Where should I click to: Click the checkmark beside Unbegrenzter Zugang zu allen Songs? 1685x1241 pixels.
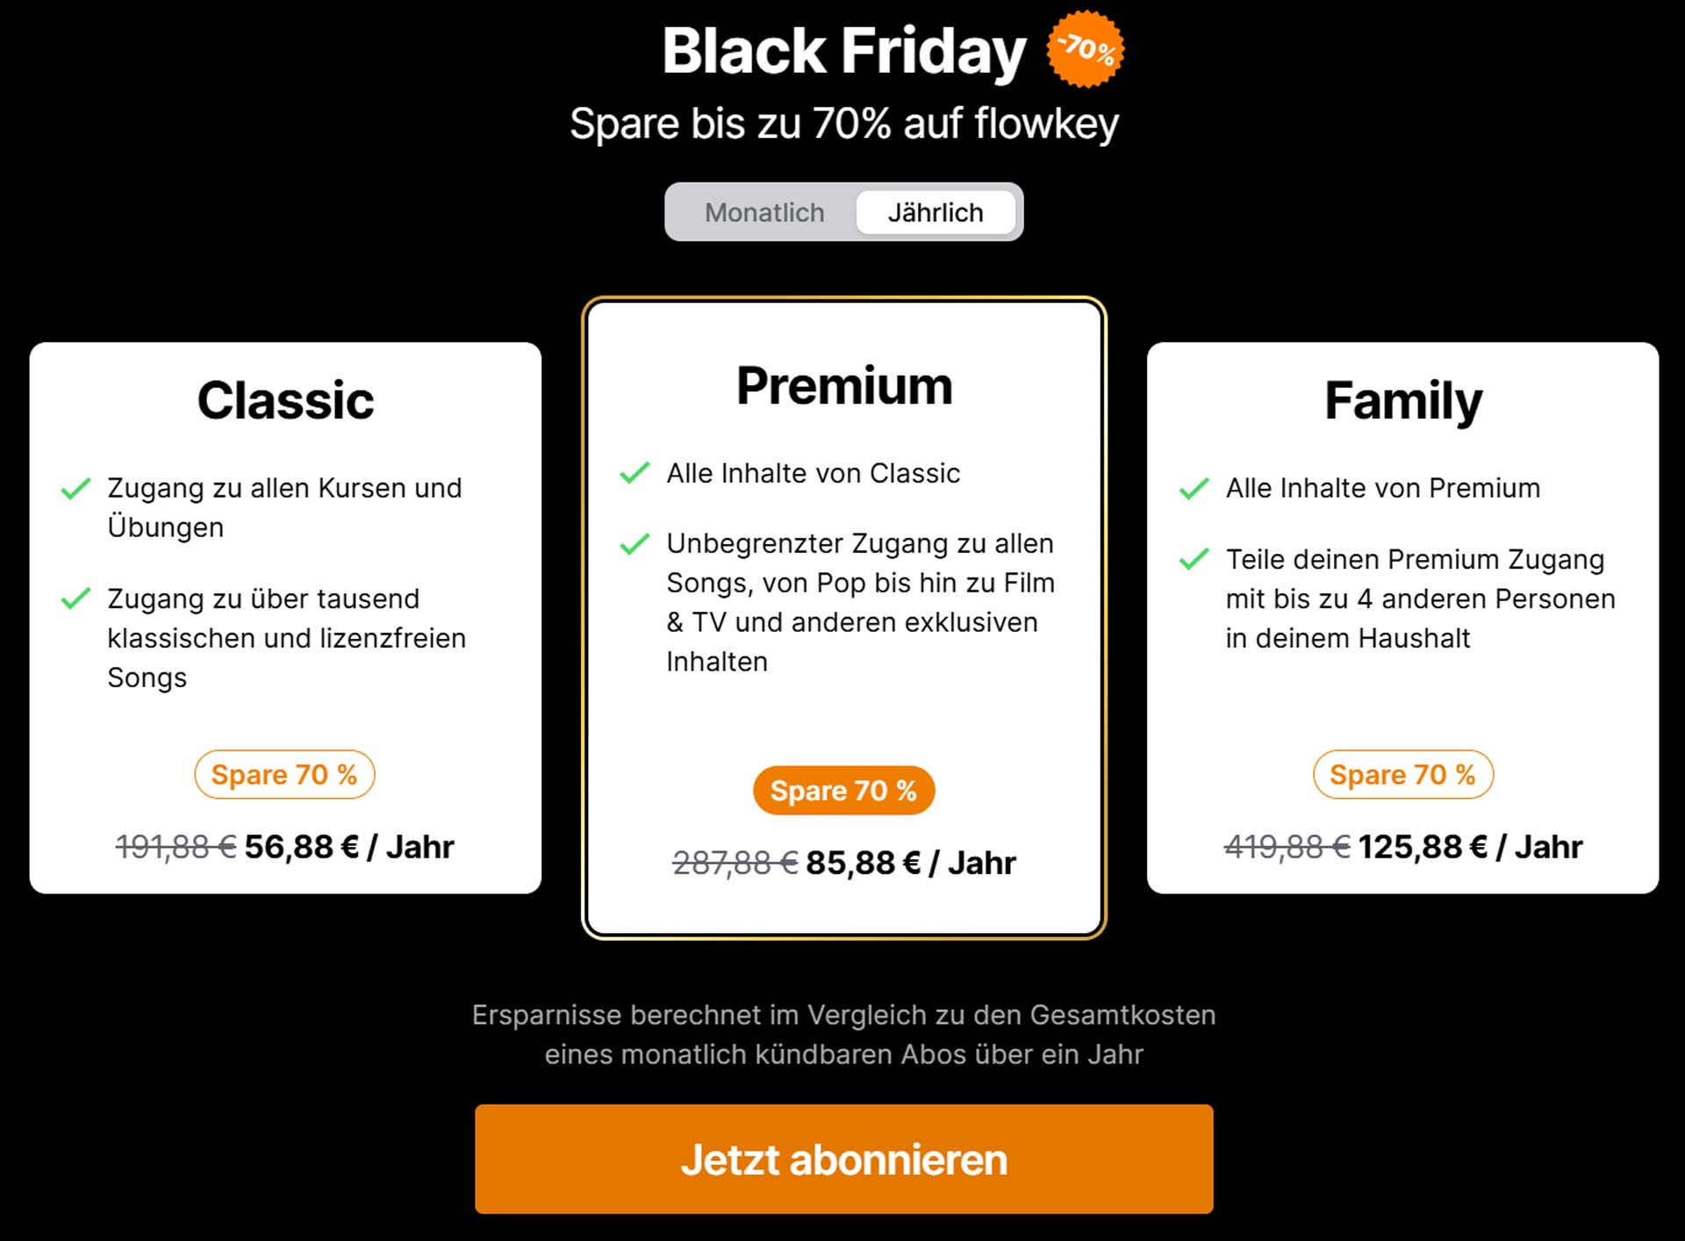point(634,544)
